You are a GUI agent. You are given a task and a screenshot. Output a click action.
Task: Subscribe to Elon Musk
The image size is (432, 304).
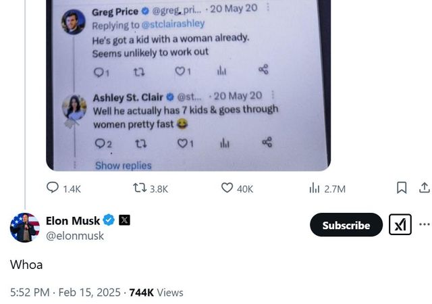click(x=346, y=225)
